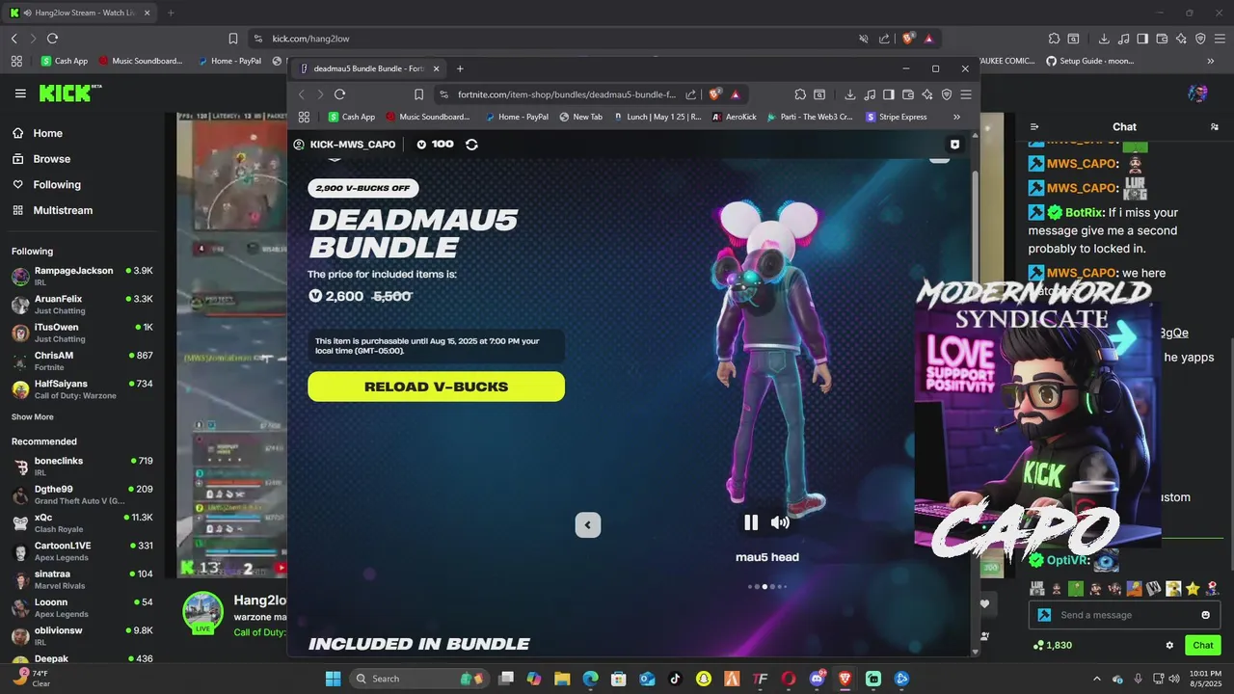Select Hang2low Stream tab in back window
The image size is (1234, 694).
(79, 13)
